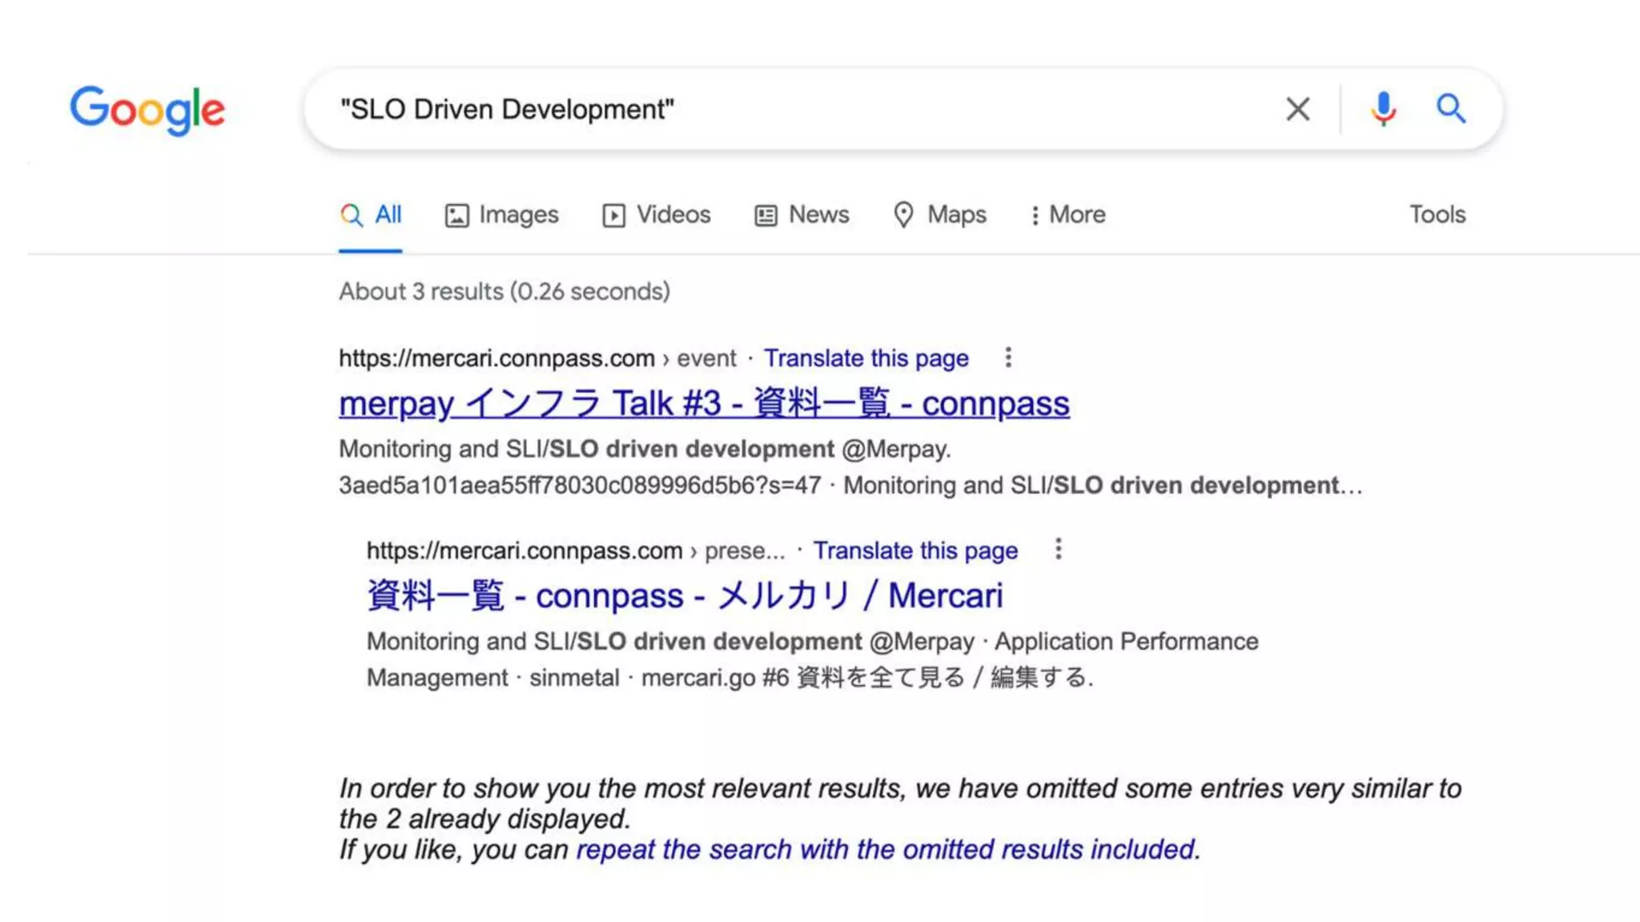Click the Videos play icon

(613, 215)
